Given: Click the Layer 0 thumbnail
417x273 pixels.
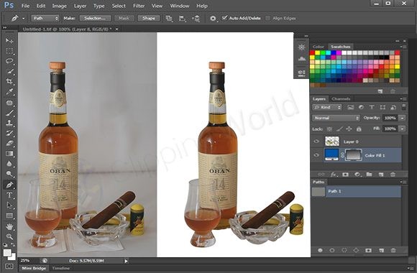Looking at the screenshot, I should [x=332, y=142].
